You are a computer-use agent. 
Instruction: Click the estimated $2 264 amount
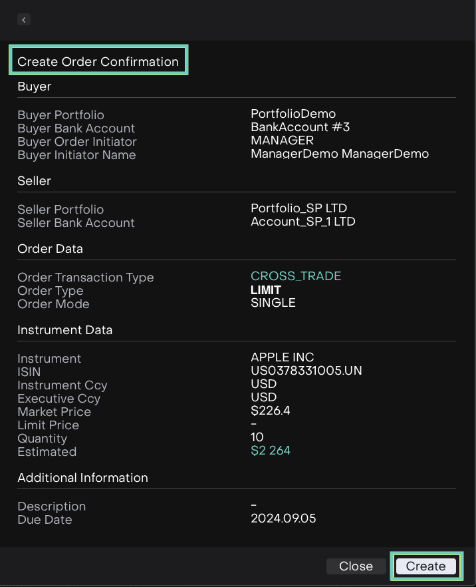(271, 451)
